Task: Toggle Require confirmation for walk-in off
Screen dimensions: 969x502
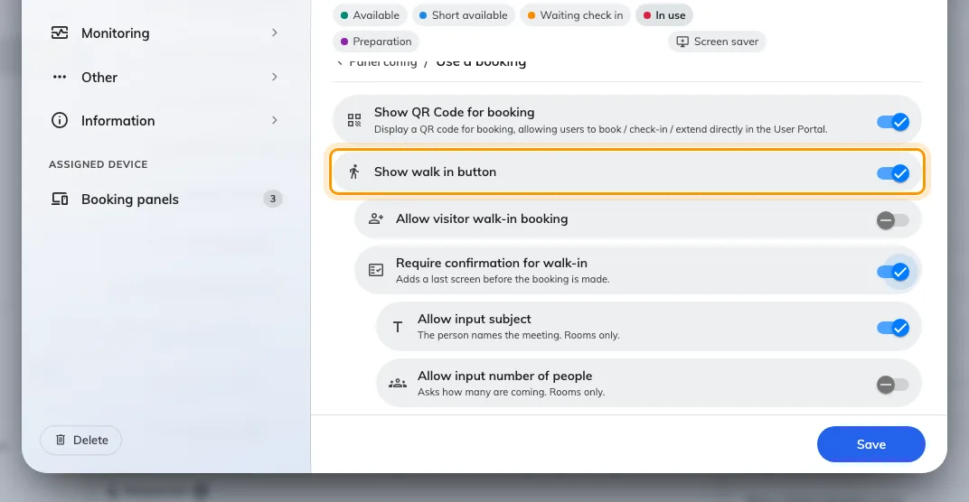Action: tap(893, 271)
